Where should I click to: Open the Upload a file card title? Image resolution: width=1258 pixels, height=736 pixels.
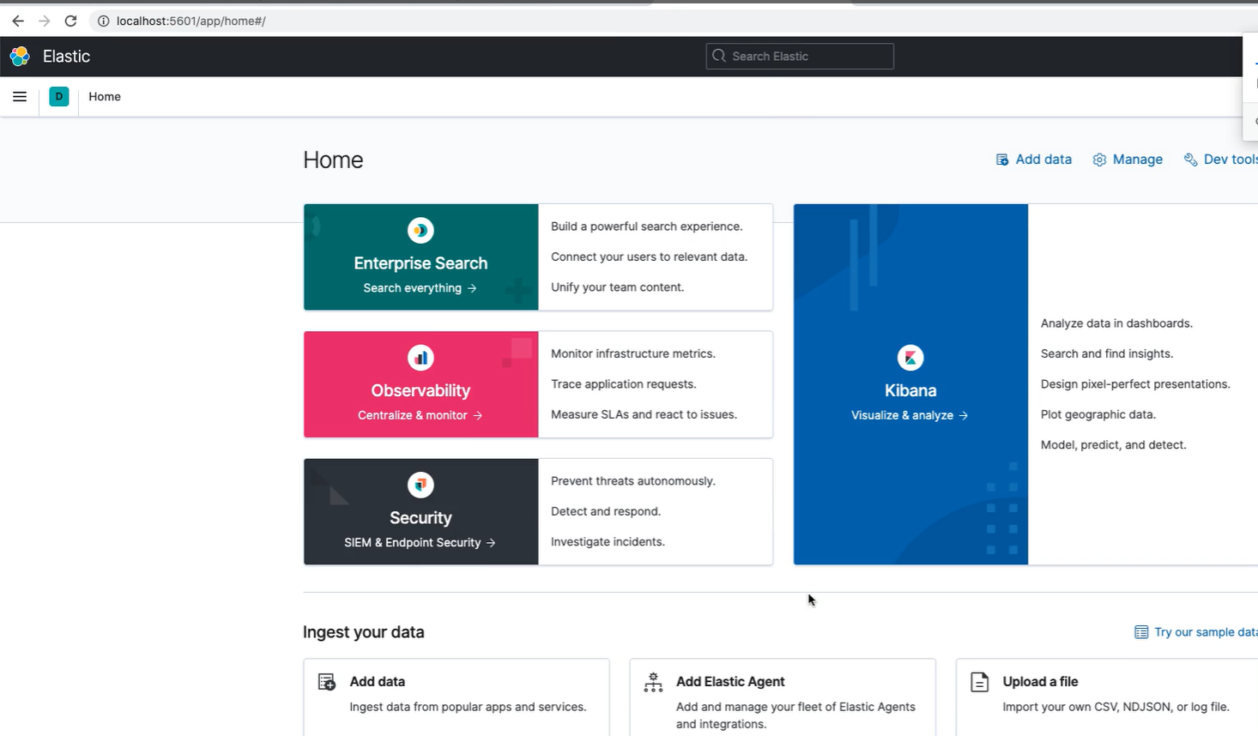[1040, 682]
